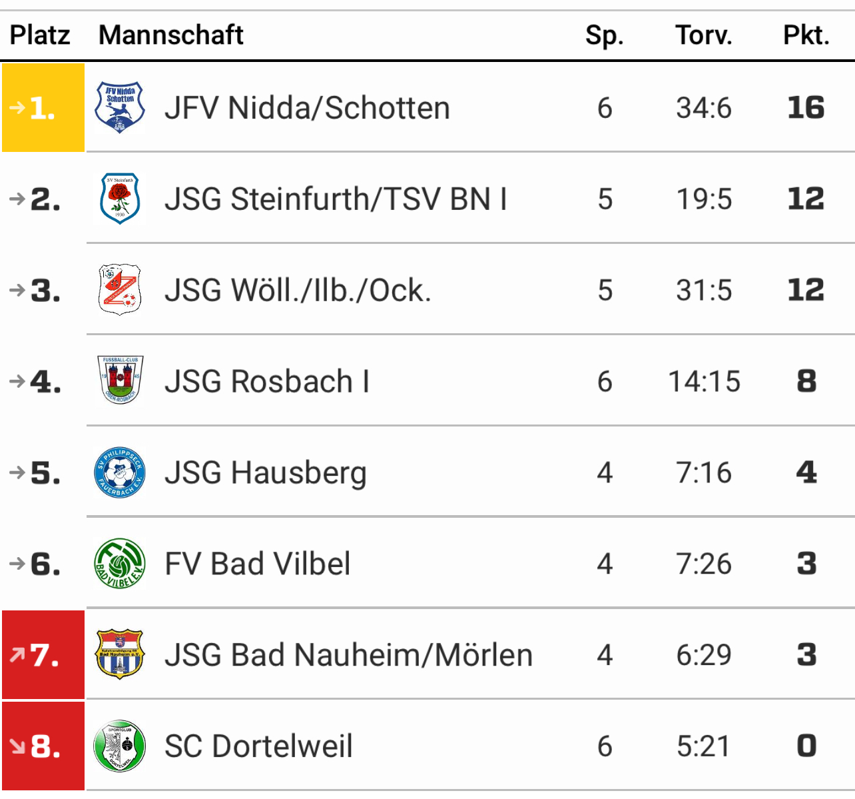Select the JSG Rosbach I club emblem
This screenshot has height=799, width=855.
[x=120, y=381]
